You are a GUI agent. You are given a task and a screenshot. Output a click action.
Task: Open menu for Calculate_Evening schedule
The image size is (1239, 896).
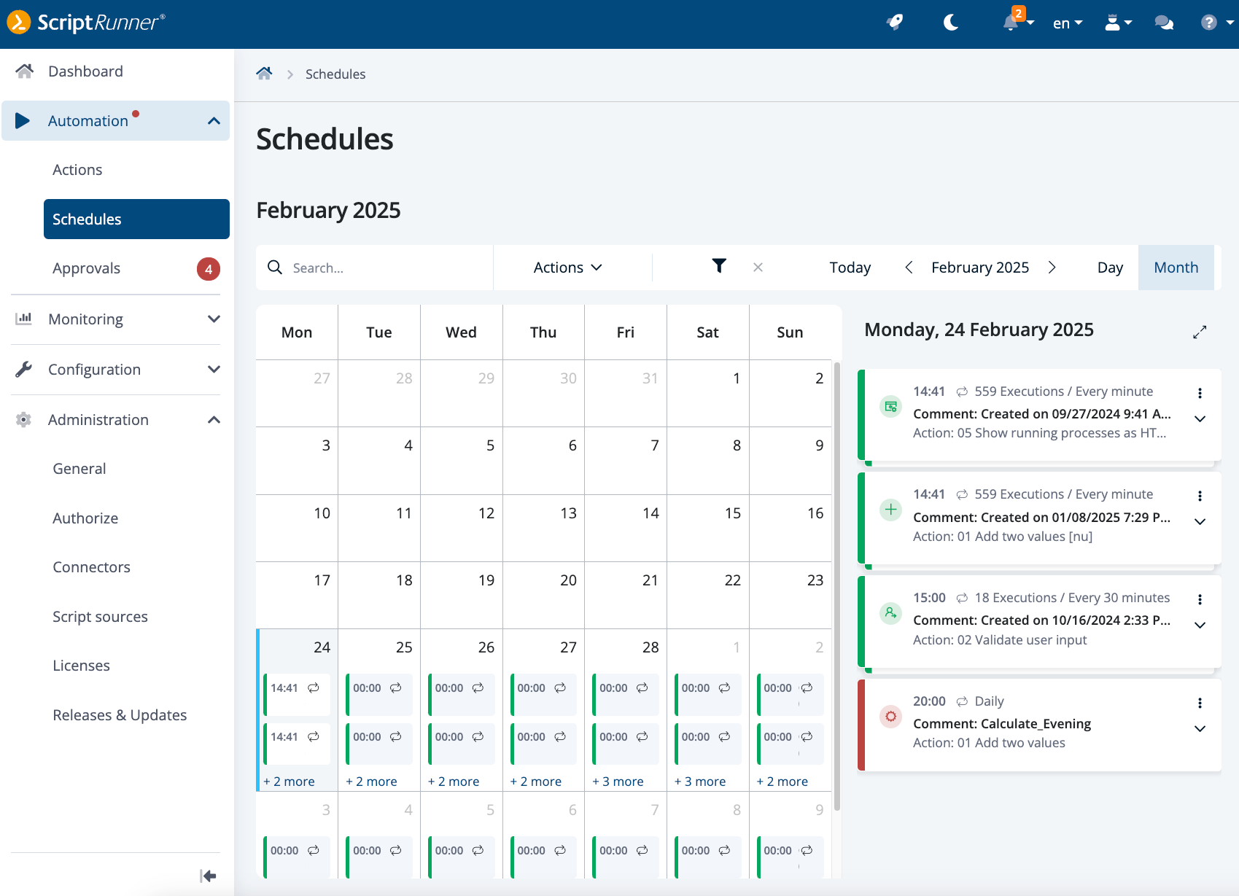1200,703
